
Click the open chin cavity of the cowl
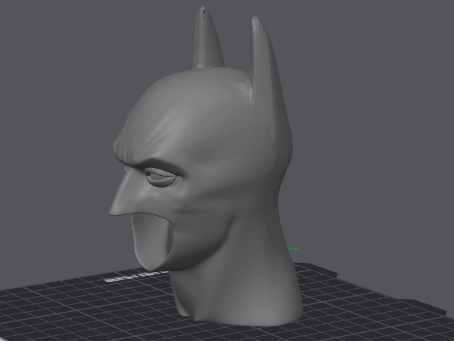[152, 239]
